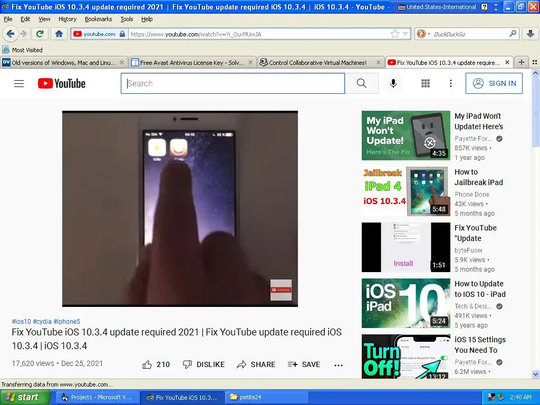
Task: Open the more actions ellipsis below video
Action: tap(339, 365)
